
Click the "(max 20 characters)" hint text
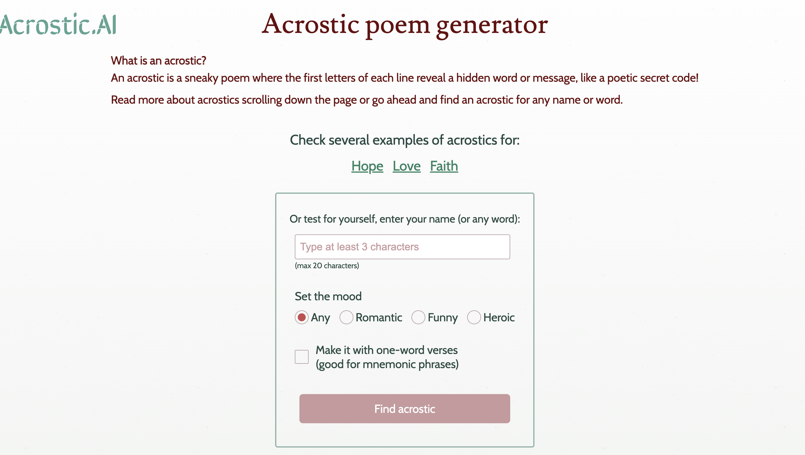[x=327, y=266]
